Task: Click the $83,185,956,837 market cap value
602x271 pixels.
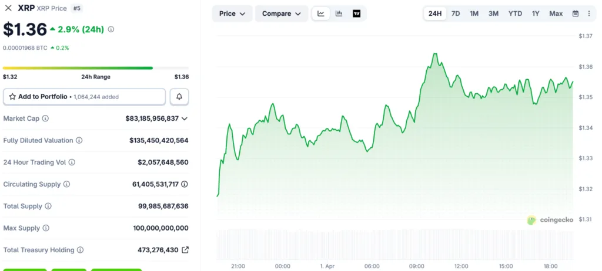Action: click(152, 118)
